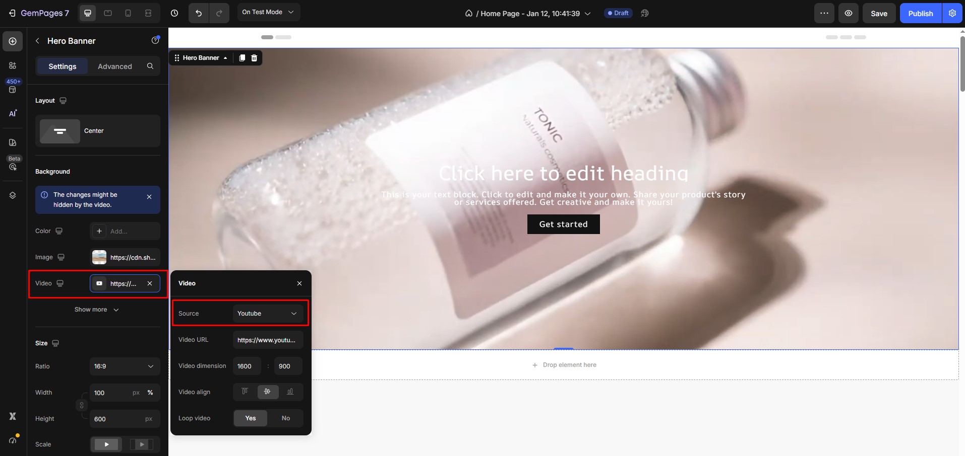Image resolution: width=965 pixels, height=456 pixels.
Task: Remove the video URL from the Video field
Action: (x=150, y=283)
